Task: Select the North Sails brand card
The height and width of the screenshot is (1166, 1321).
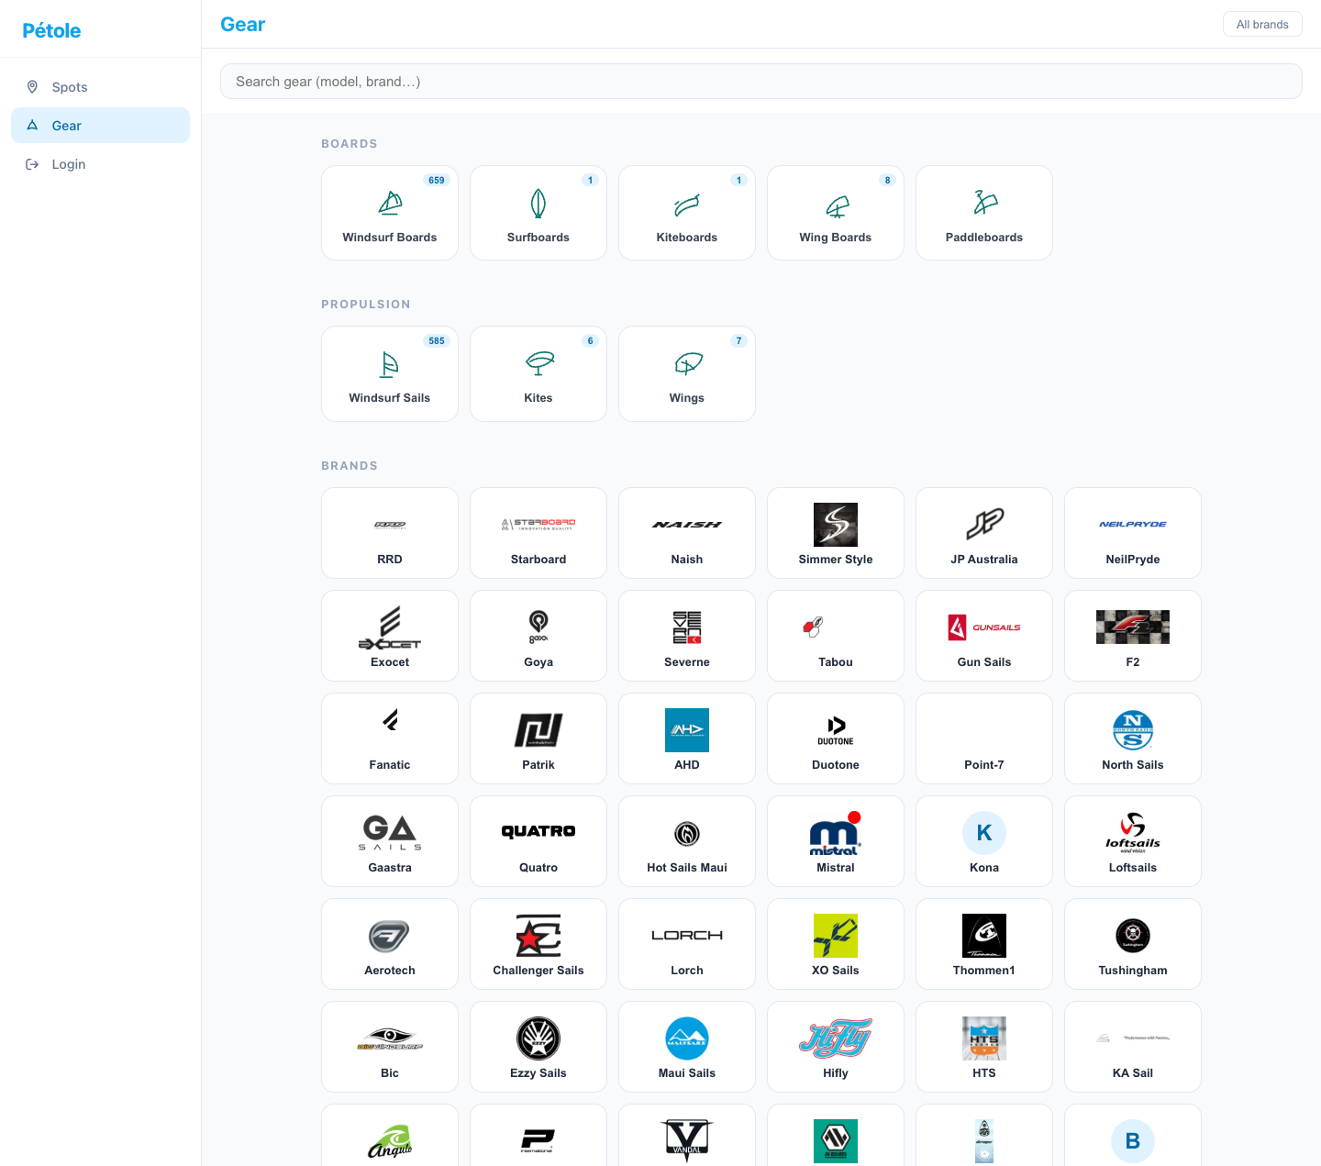Action: 1133,738
